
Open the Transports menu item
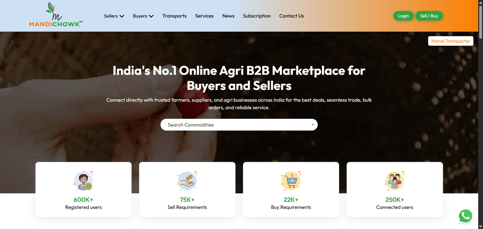pyautogui.click(x=174, y=16)
